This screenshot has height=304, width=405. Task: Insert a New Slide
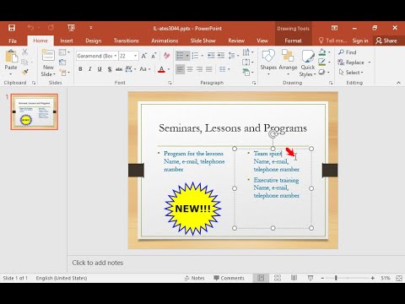pos(48,62)
